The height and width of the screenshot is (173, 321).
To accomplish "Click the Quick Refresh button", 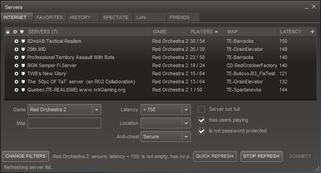I will tap(215, 156).
